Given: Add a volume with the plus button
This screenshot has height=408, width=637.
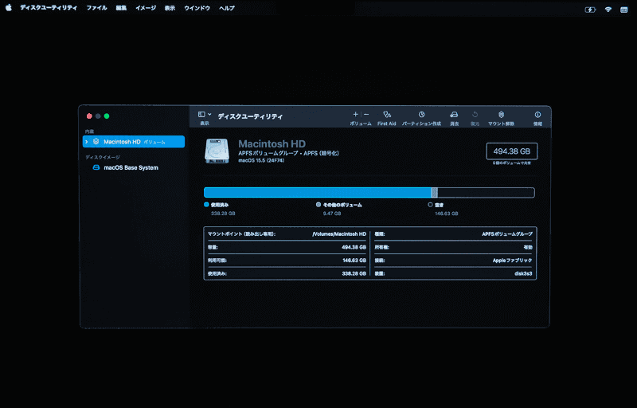Looking at the screenshot, I should point(355,115).
